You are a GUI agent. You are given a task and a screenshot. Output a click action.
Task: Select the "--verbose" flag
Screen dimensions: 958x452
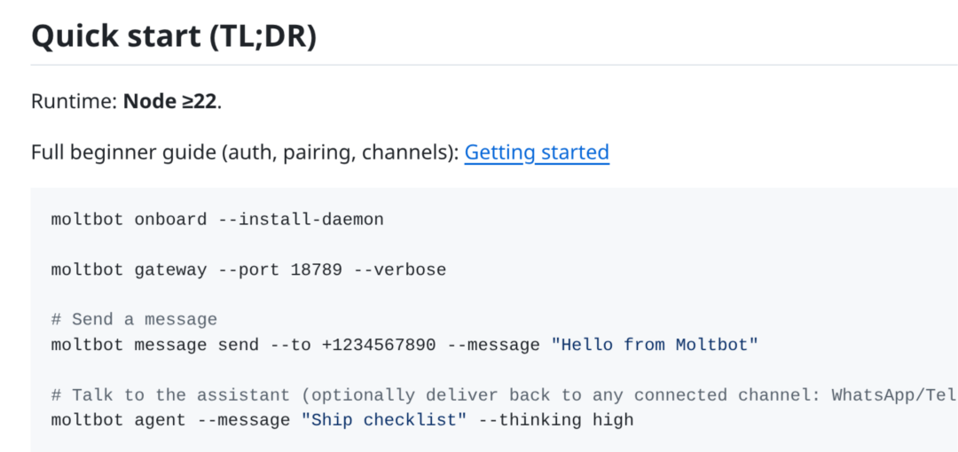[x=399, y=269]
